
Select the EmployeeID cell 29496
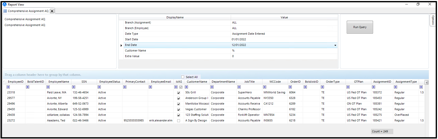[15, 104]
